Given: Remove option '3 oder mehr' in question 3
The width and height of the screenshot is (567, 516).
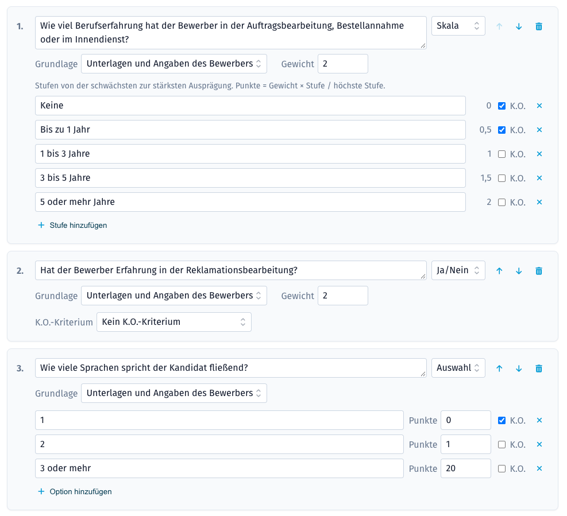Looking at the screenshot, I should pyautogui.click(x=539, y=468).
